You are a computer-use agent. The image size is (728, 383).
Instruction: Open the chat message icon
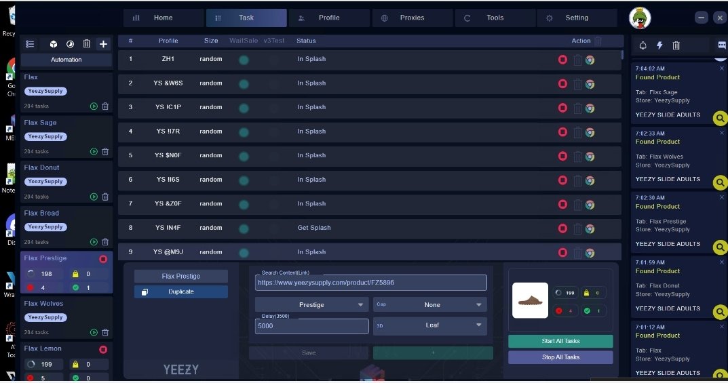[721, 45]
